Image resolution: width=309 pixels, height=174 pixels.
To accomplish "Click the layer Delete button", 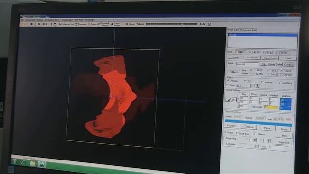I will coord(279,64).
